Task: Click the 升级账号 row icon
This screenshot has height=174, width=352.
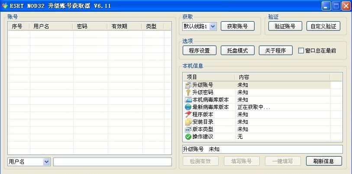Action: coord(188,85)
